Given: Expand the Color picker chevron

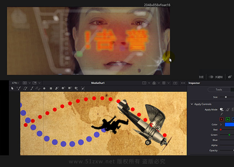Looking at the screenshot, I should coord(221,125).
